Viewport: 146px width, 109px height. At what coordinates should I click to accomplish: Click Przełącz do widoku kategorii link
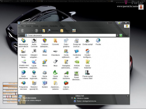pos(31,100)
